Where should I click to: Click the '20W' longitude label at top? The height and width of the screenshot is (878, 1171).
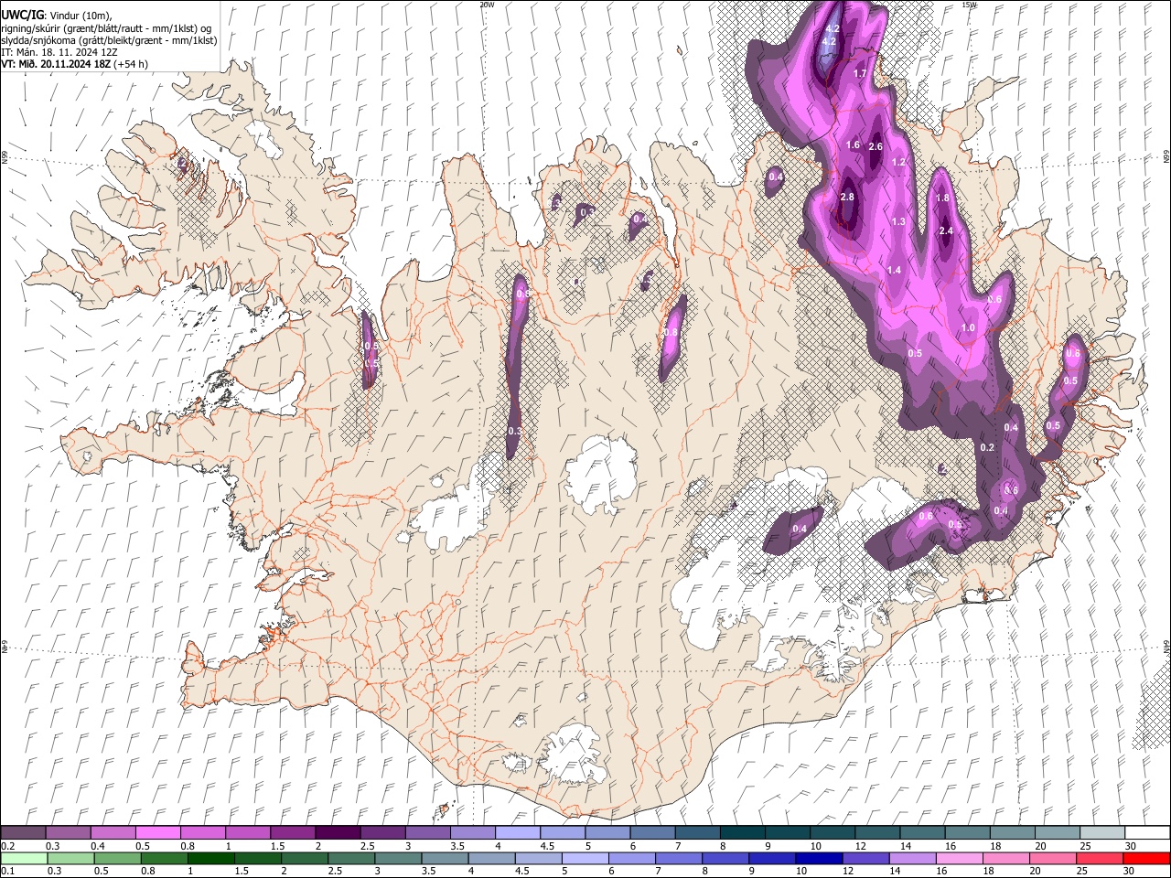click(x=487, y=5)
